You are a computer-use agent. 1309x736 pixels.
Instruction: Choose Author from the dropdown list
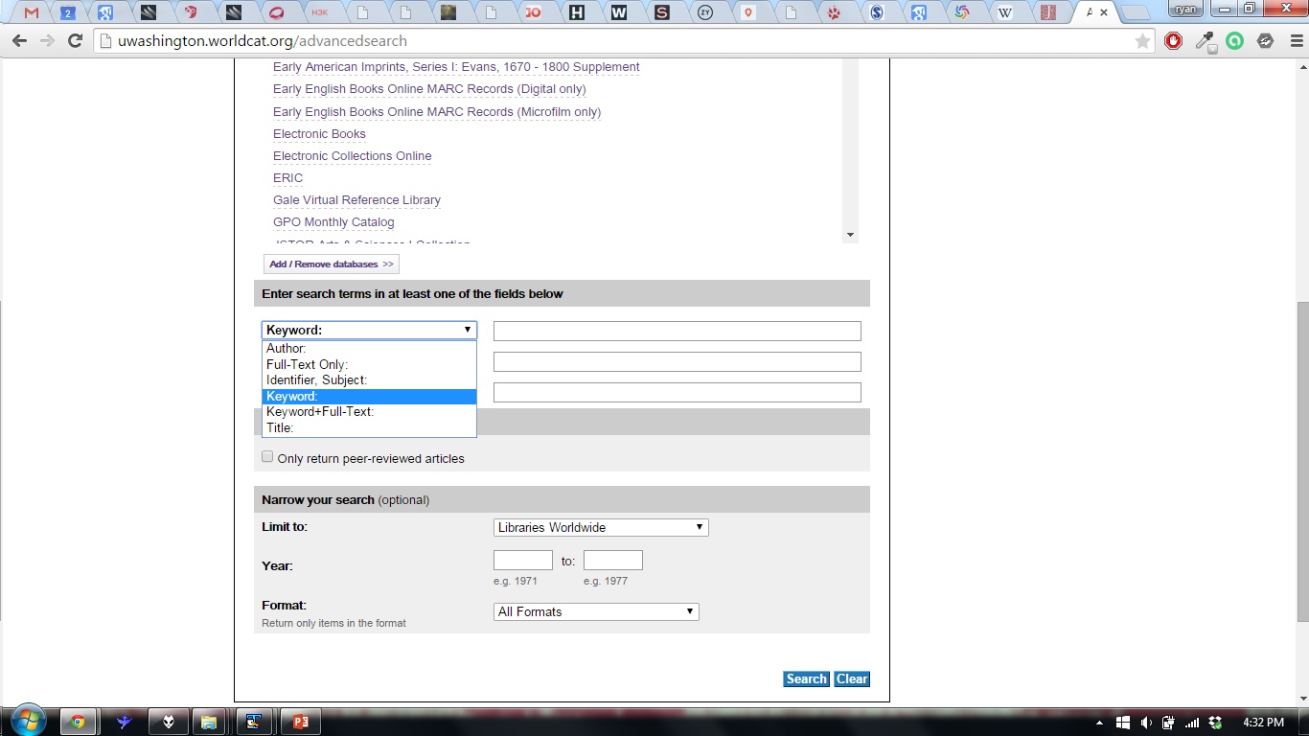pos(369,349)
